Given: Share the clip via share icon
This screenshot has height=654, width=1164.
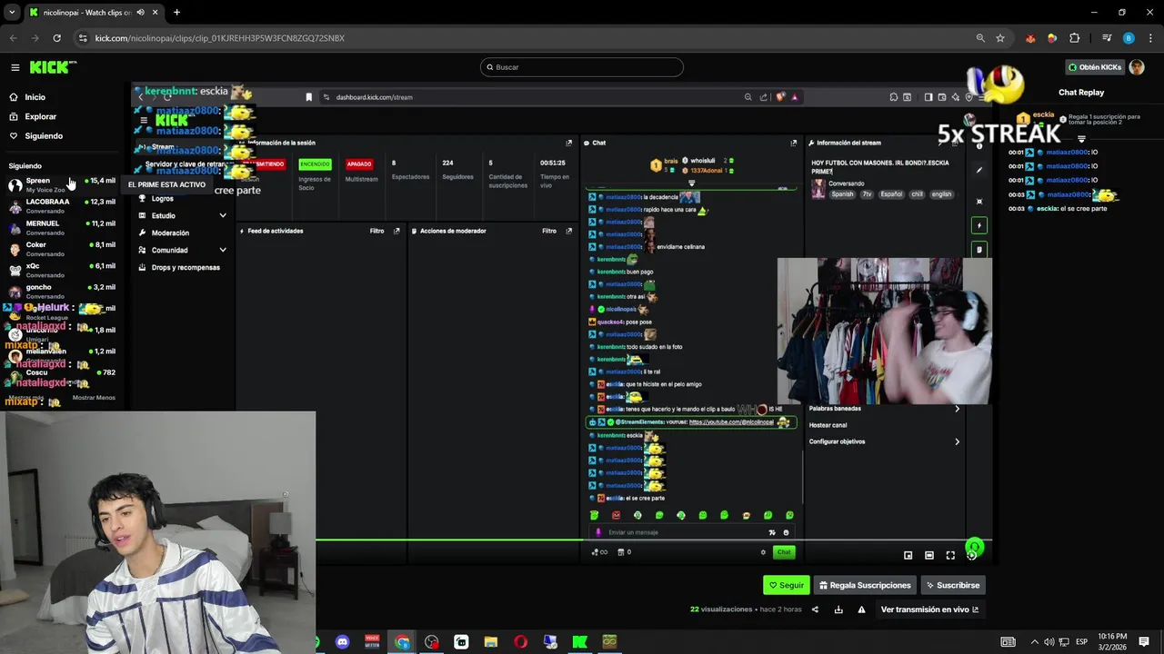Looking at the screenshot, I should (x=815, y=609).
